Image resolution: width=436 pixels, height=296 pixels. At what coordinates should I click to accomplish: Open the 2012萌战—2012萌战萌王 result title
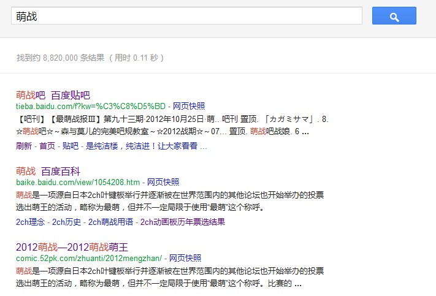[x=72, y=247]
